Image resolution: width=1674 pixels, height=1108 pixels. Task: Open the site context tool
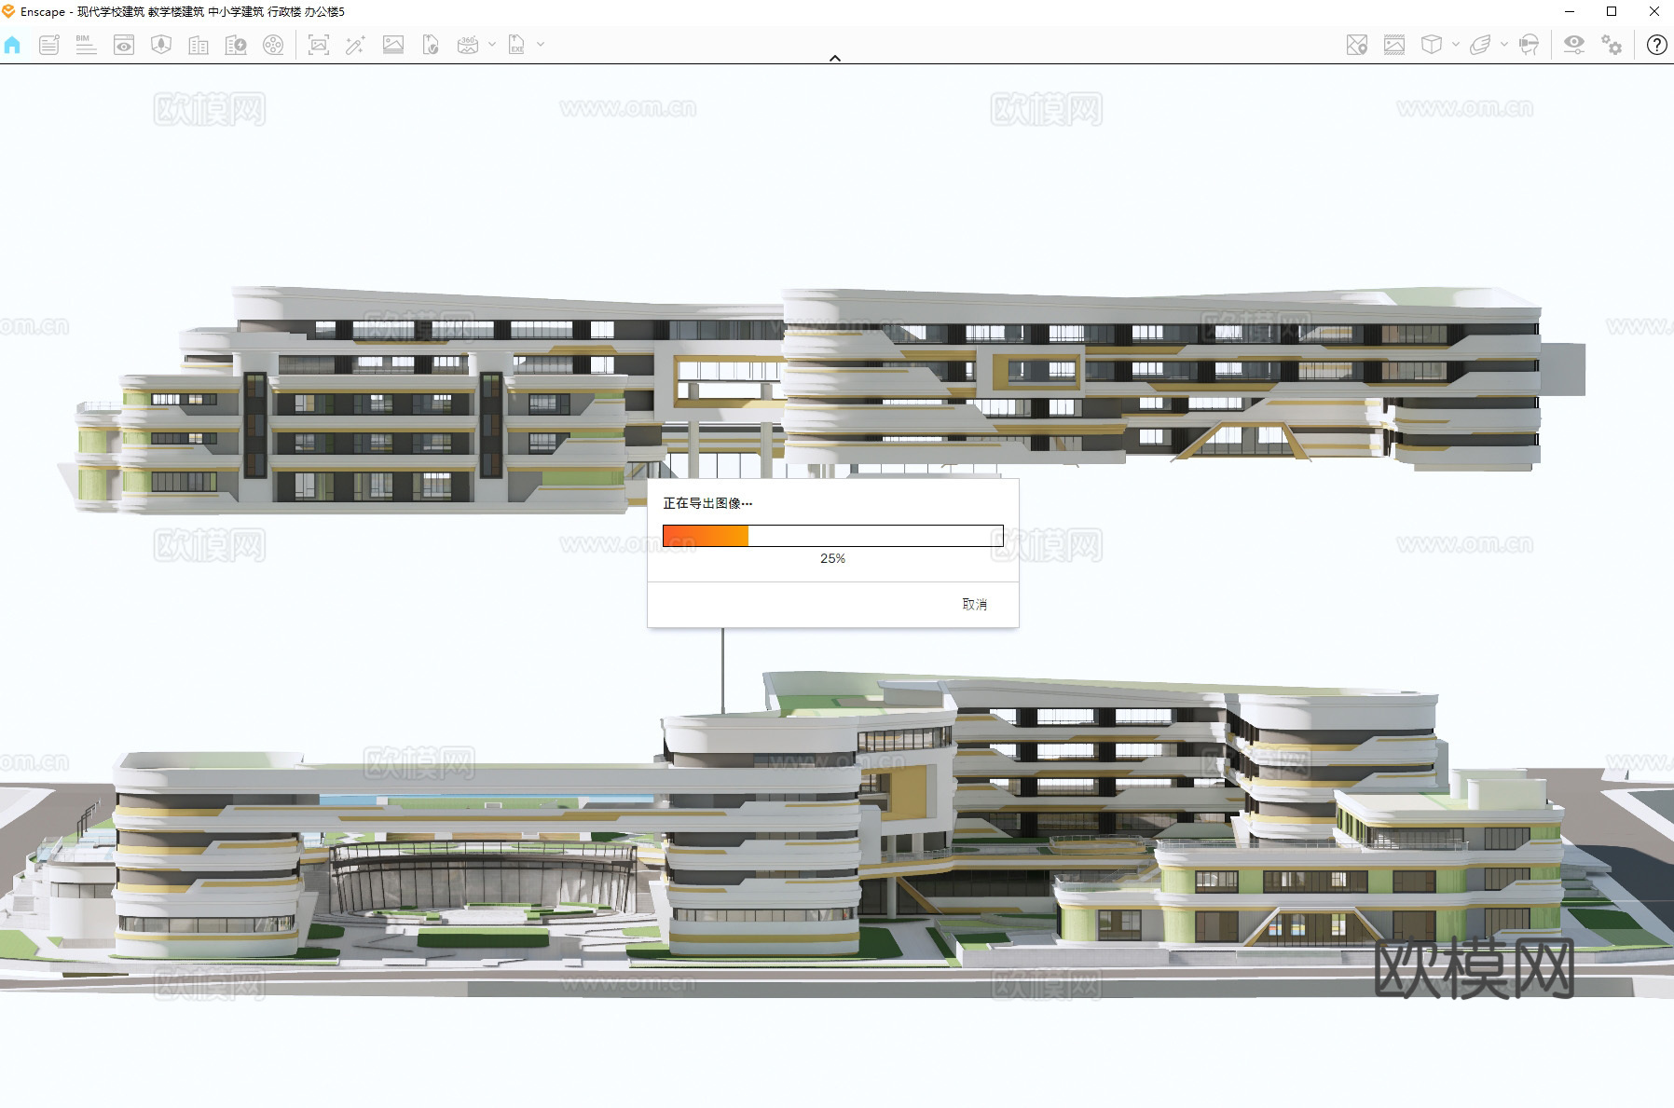click(x=161, y=45)
